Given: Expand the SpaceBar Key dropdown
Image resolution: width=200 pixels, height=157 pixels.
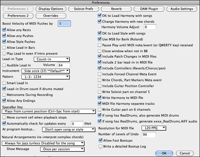Looking at the screenshot, I should click(49, 111).
